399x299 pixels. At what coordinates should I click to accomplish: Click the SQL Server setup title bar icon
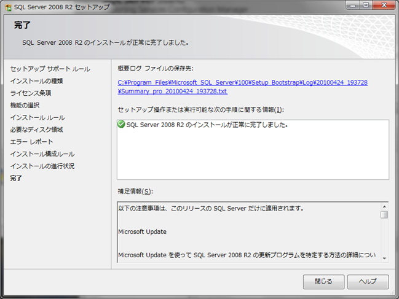(8, 7)
